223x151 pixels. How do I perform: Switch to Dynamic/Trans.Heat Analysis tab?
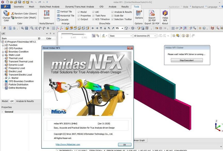(x=80, y=7)
